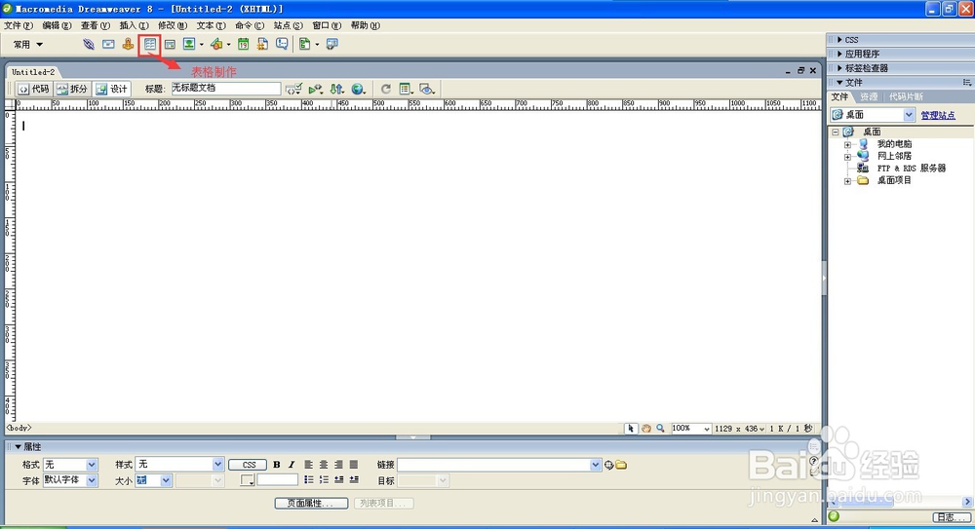Preview the page in browser
The width and height of the screenshot is (975, 529).
pos(358,89)
